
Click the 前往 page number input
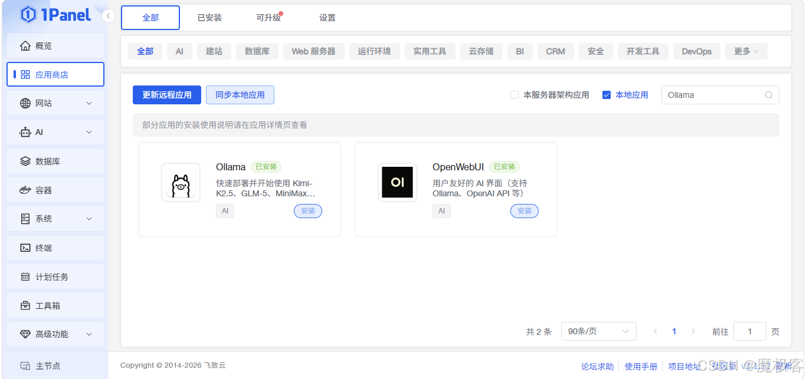(x=750, y=331)
